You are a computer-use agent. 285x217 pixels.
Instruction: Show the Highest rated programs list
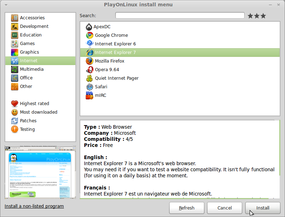click(x=34, y=104)
